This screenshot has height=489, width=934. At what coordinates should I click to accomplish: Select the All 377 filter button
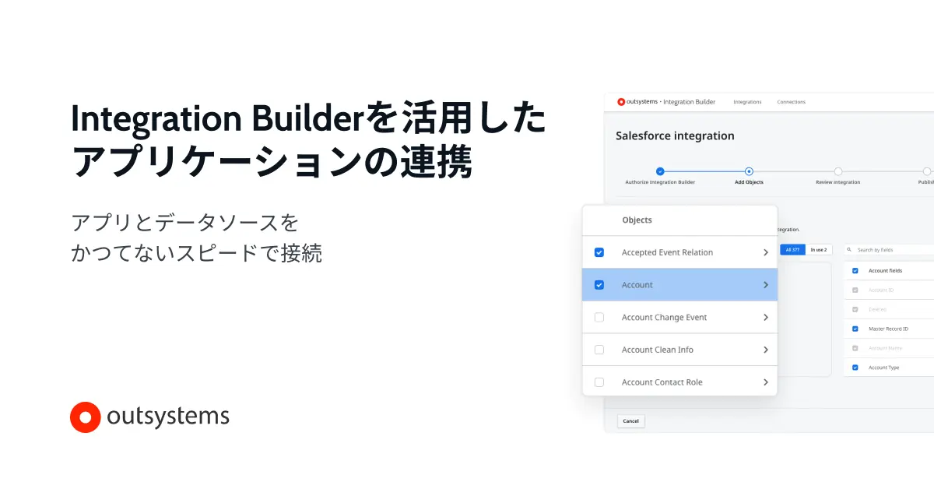tap(792, 249)
